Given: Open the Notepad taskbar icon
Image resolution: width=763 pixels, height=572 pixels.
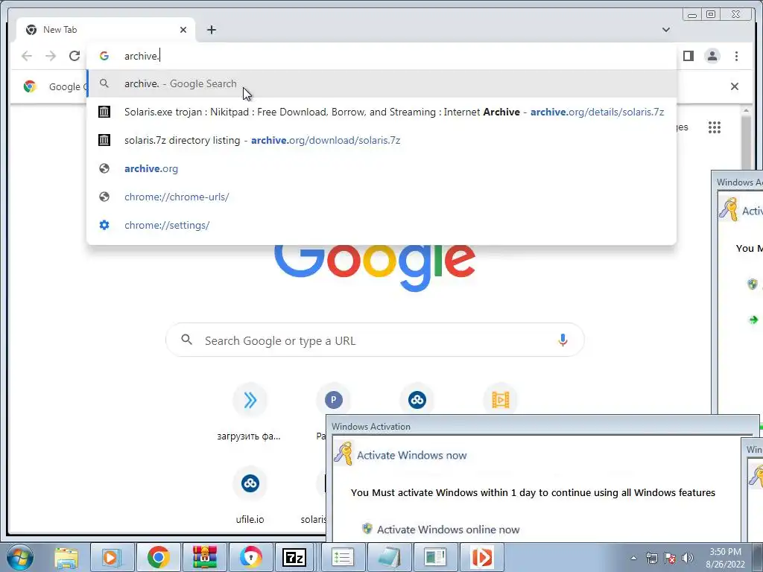Looking at the screenshot, I should (389, 557).
